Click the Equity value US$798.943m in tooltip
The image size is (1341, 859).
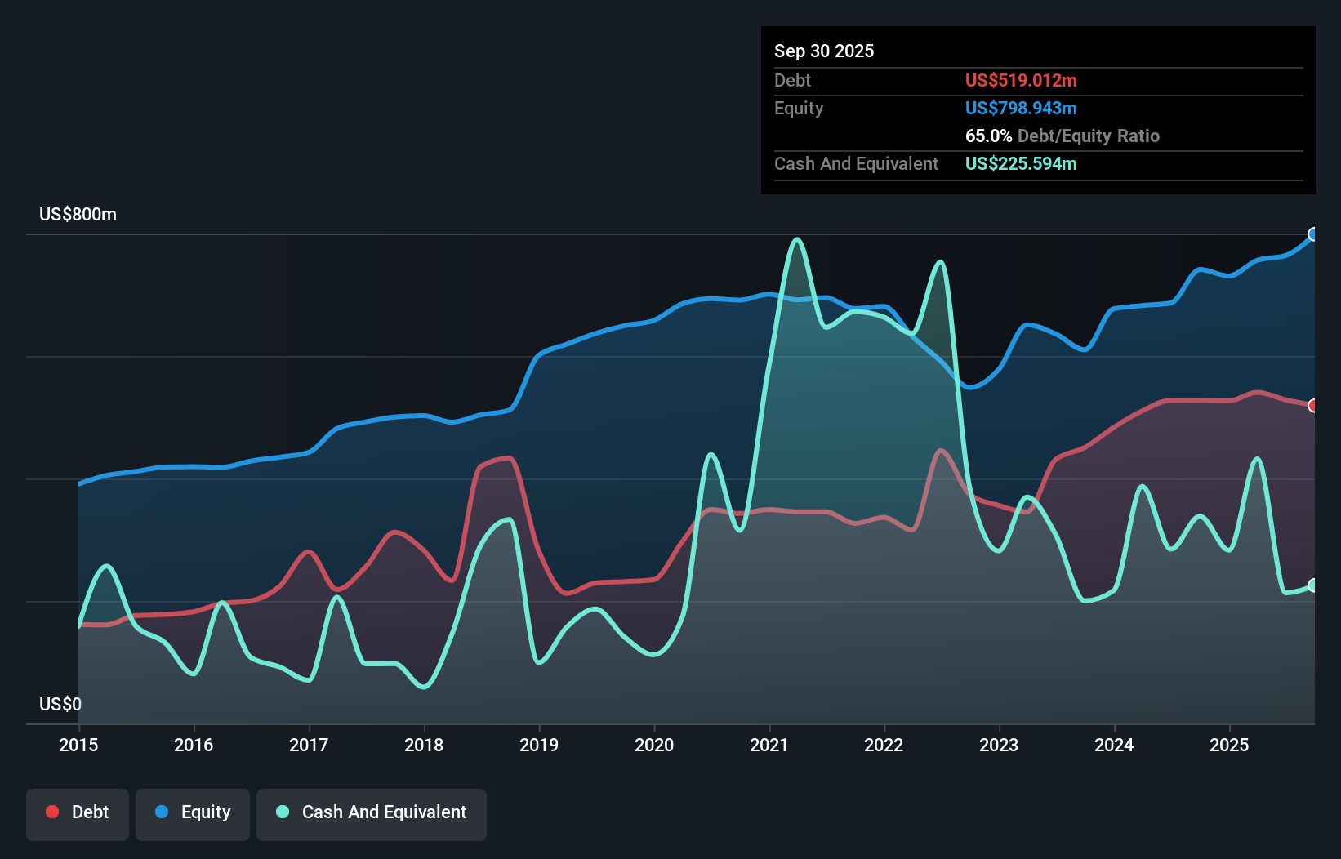tap(1021, 109)
